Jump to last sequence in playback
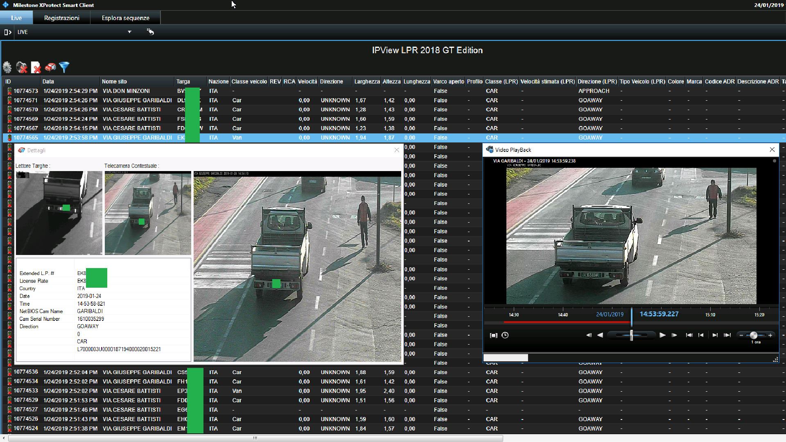Viewport: 786px width, 442px height. pos(727,335)
